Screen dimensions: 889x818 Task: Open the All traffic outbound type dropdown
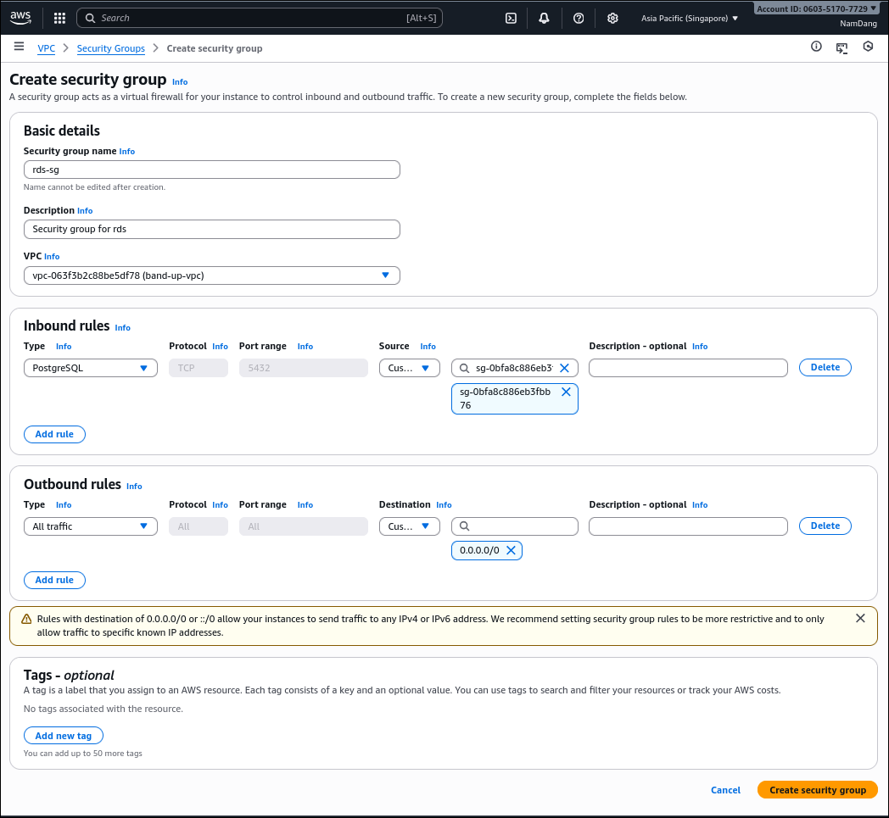click(91, 526)
